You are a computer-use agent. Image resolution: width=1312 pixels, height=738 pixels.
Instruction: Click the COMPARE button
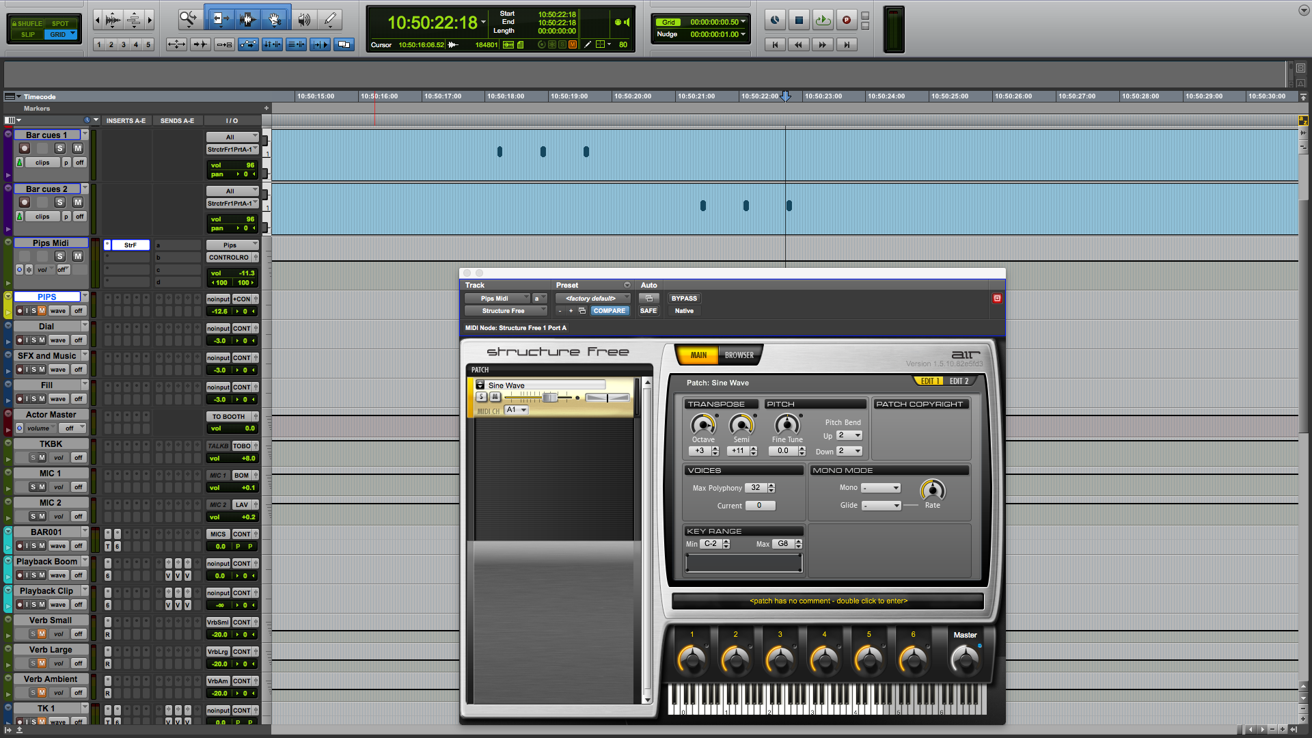pos(609,310)
